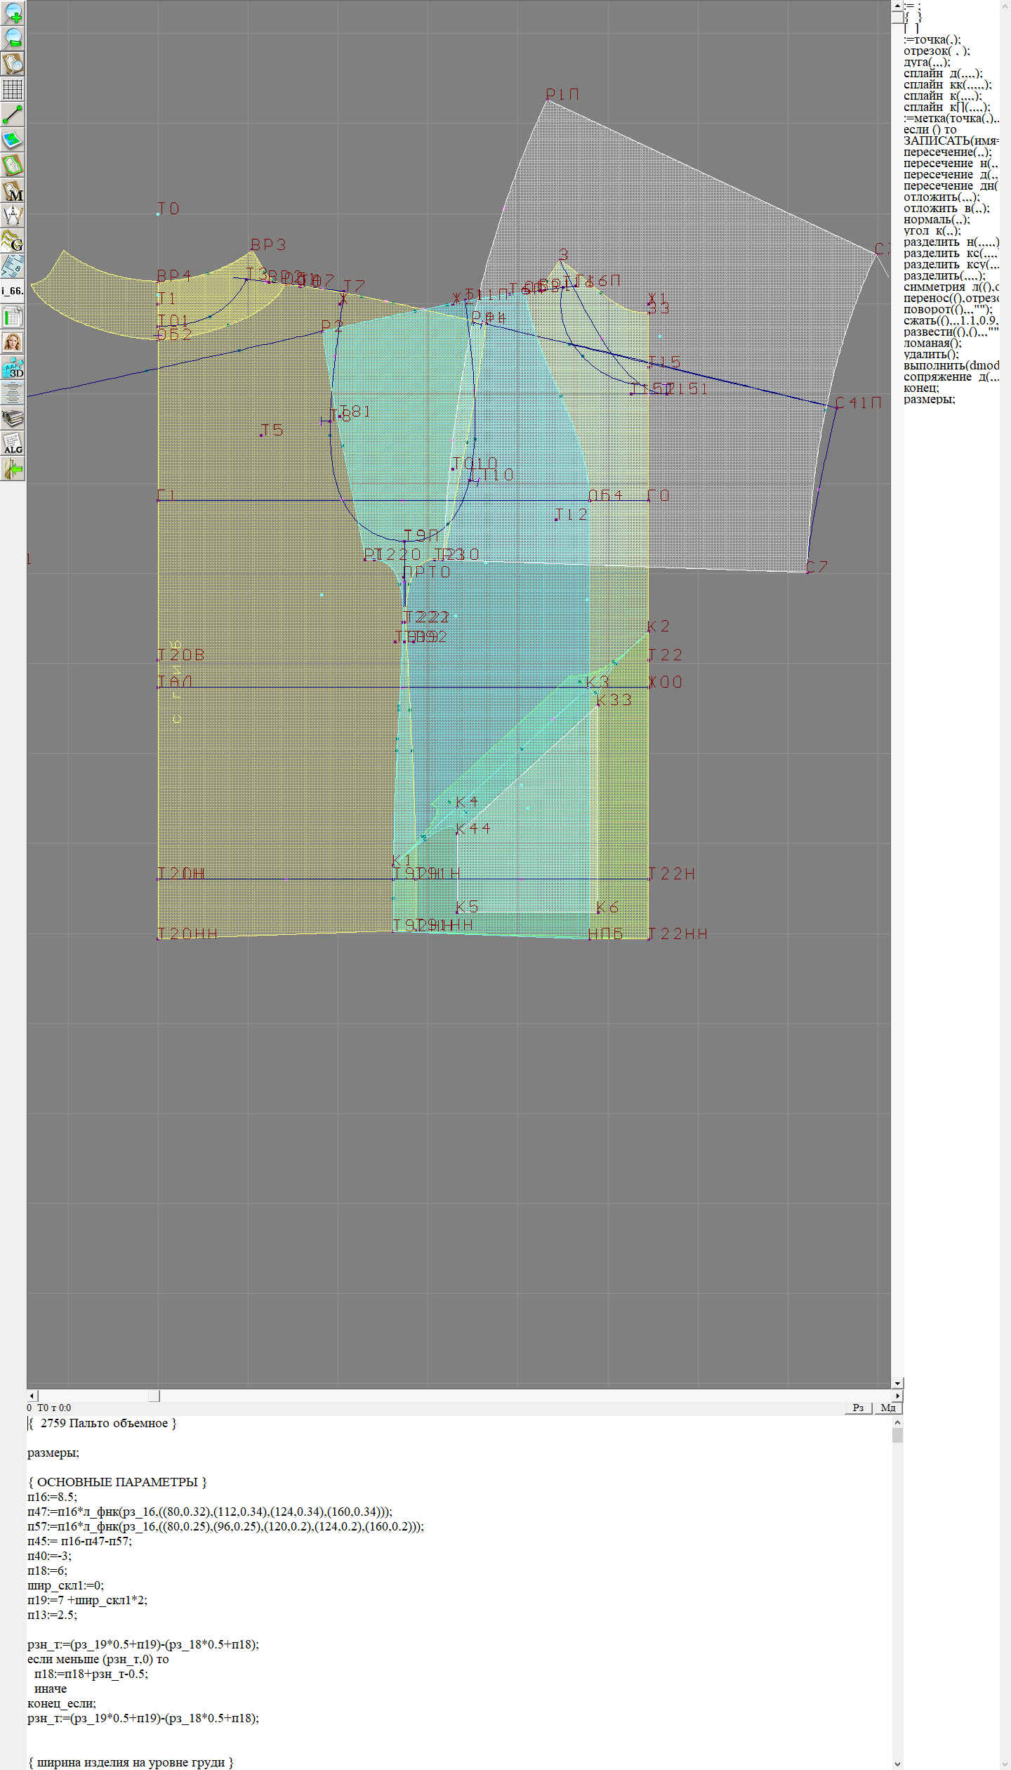The image size is (1011, 1770).
Task: Open the ALG algorithm document icon
Action: [x=13, y=443]
